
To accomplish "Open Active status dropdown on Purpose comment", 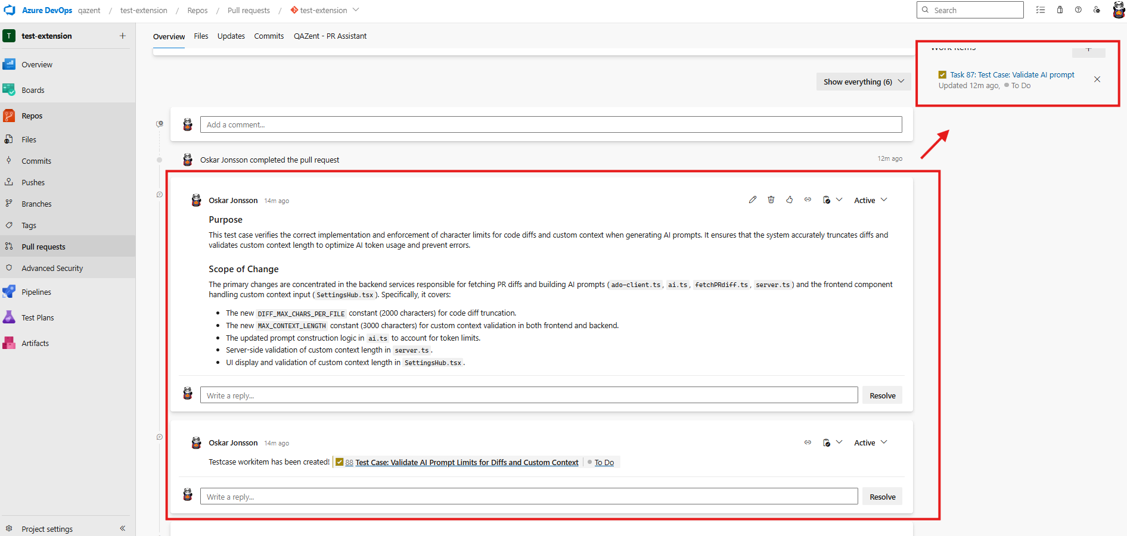I will click(870, 201).
